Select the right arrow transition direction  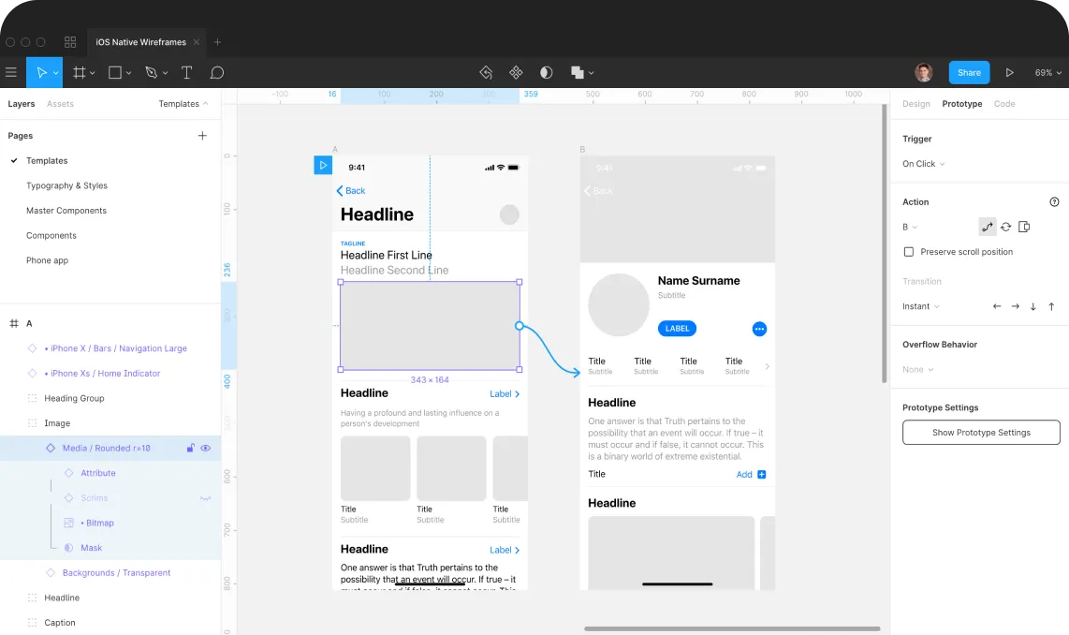click(x=1015, y=306)
